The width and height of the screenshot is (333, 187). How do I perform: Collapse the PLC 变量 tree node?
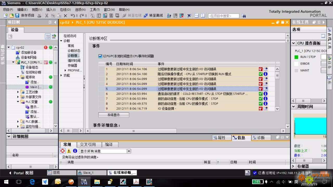point(18,102)
